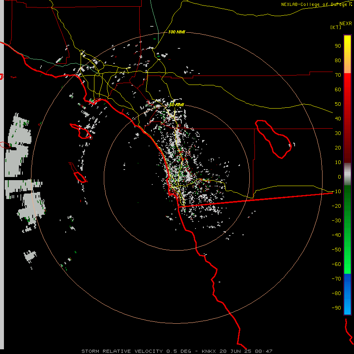This screenshot has width=354, height=354.
Task: Click the 50 value on velocity scale
Action: pyautogui.click(x=338, y=104)
